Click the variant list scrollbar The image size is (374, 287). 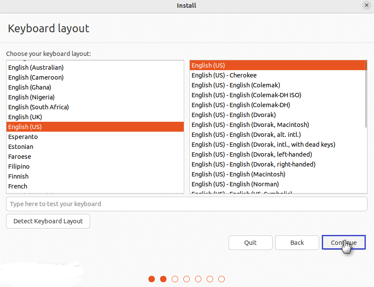coord(366,95)
